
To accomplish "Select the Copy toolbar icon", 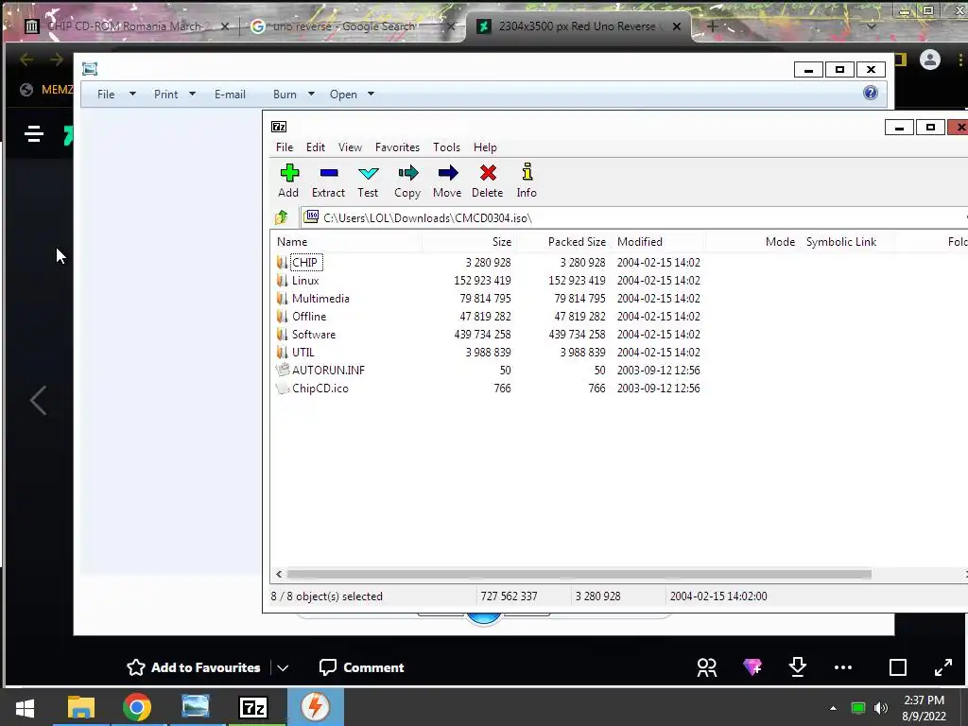I will pos(407,181).
